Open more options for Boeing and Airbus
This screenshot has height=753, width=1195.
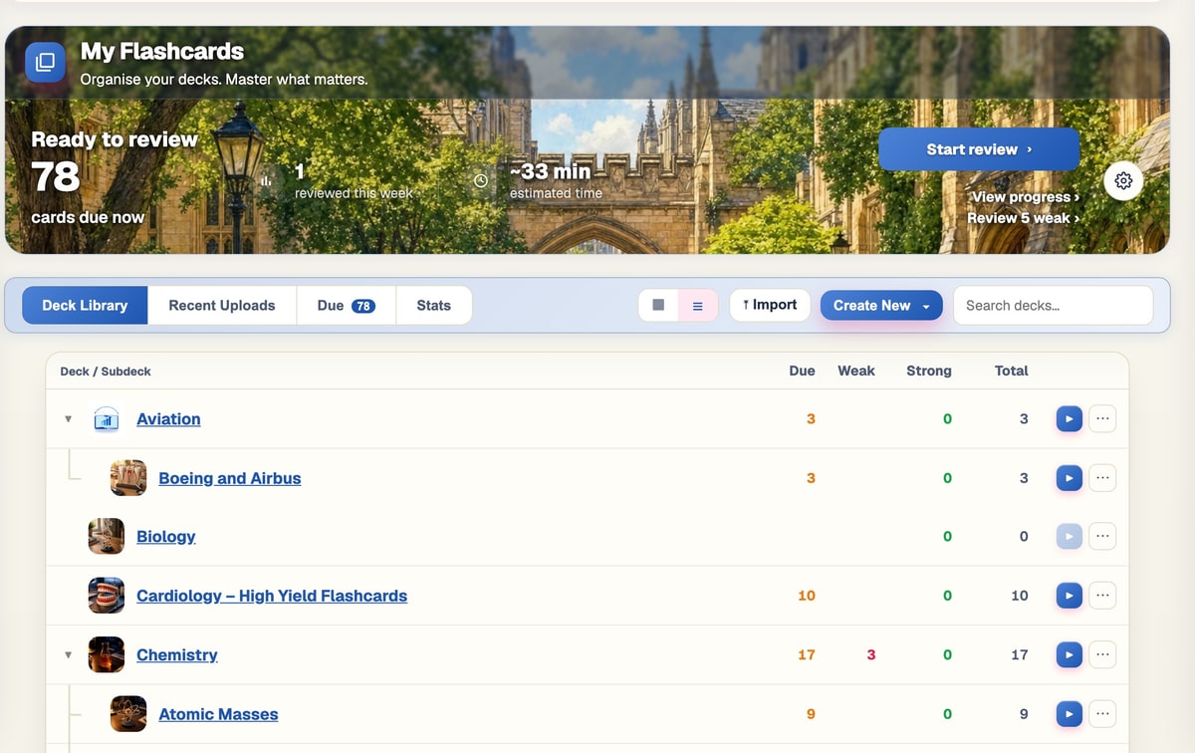coord(1102,478)
